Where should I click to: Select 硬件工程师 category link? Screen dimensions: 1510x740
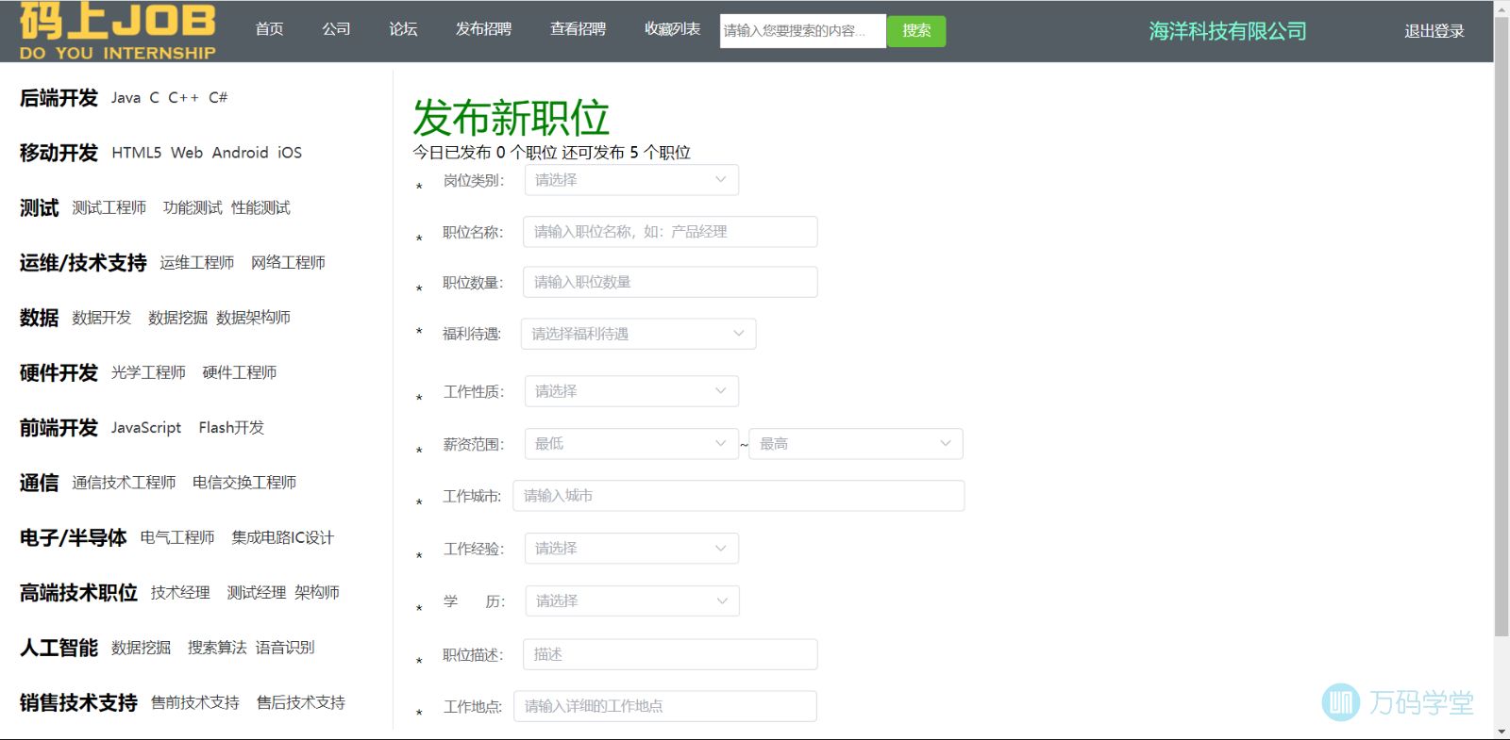point(240,372)
